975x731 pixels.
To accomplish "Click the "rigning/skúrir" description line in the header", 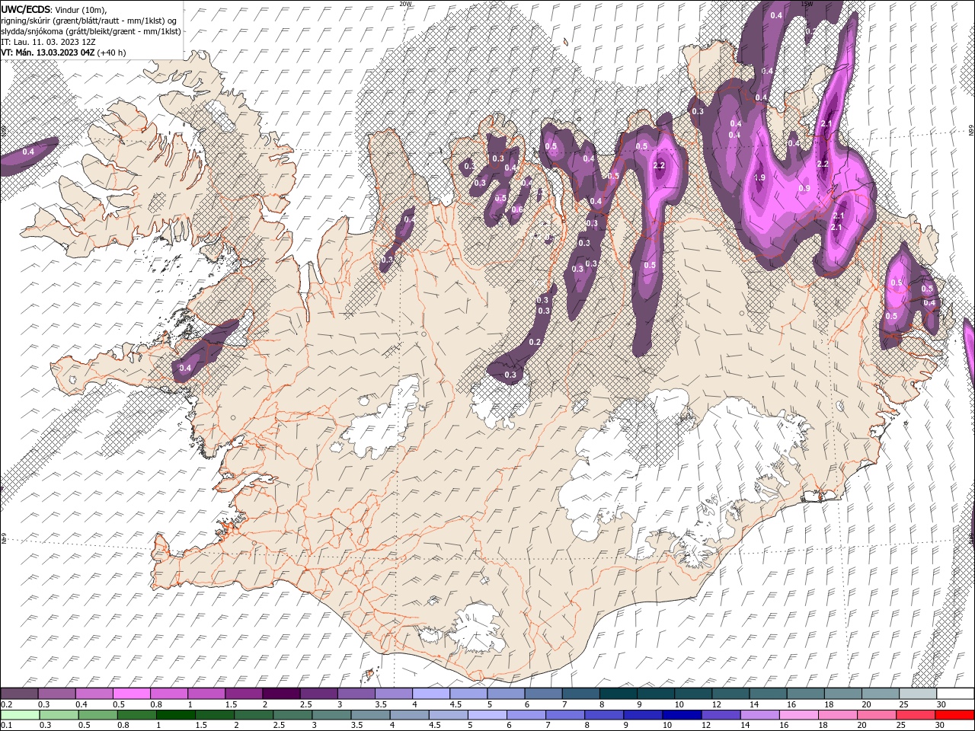I will pos(89,20).
